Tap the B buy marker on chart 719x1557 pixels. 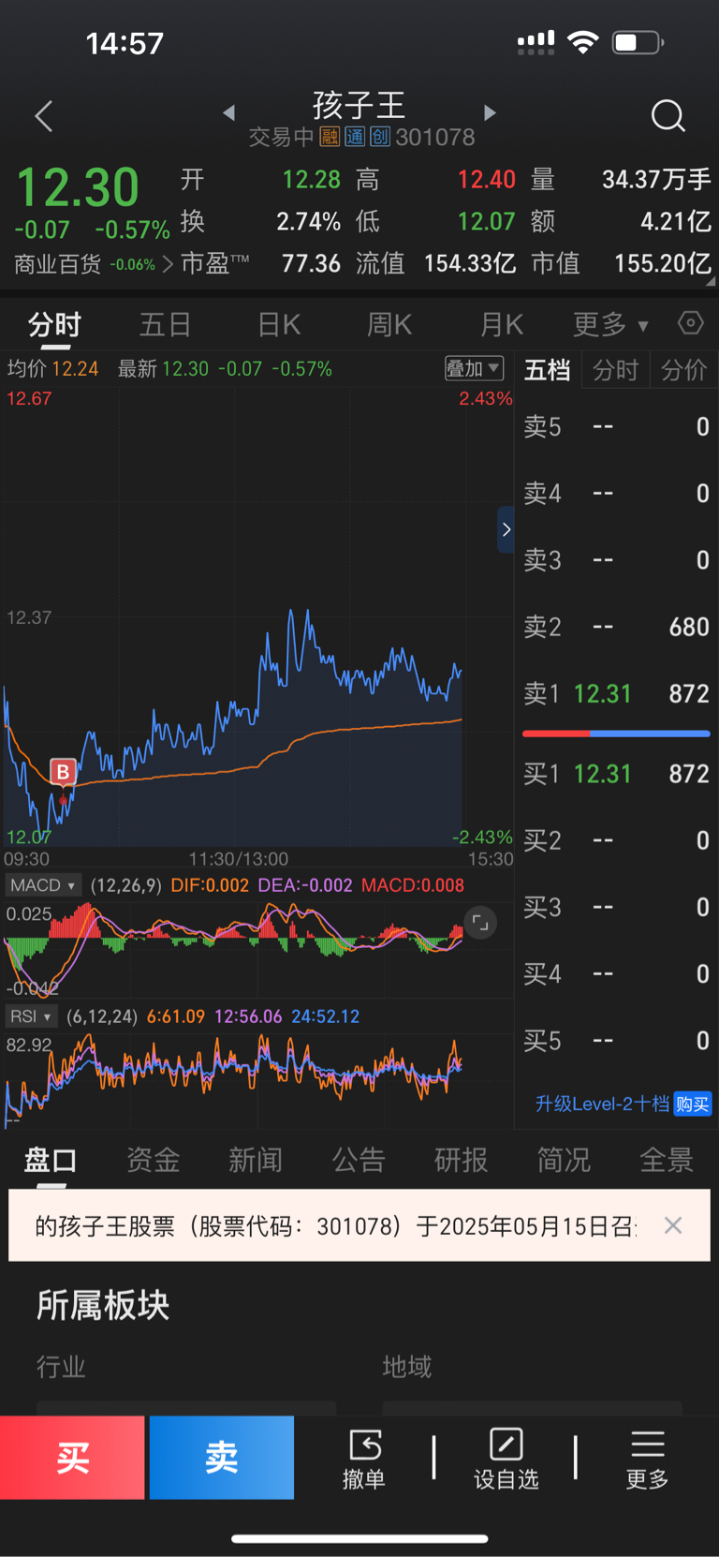[x=63, y=772]
